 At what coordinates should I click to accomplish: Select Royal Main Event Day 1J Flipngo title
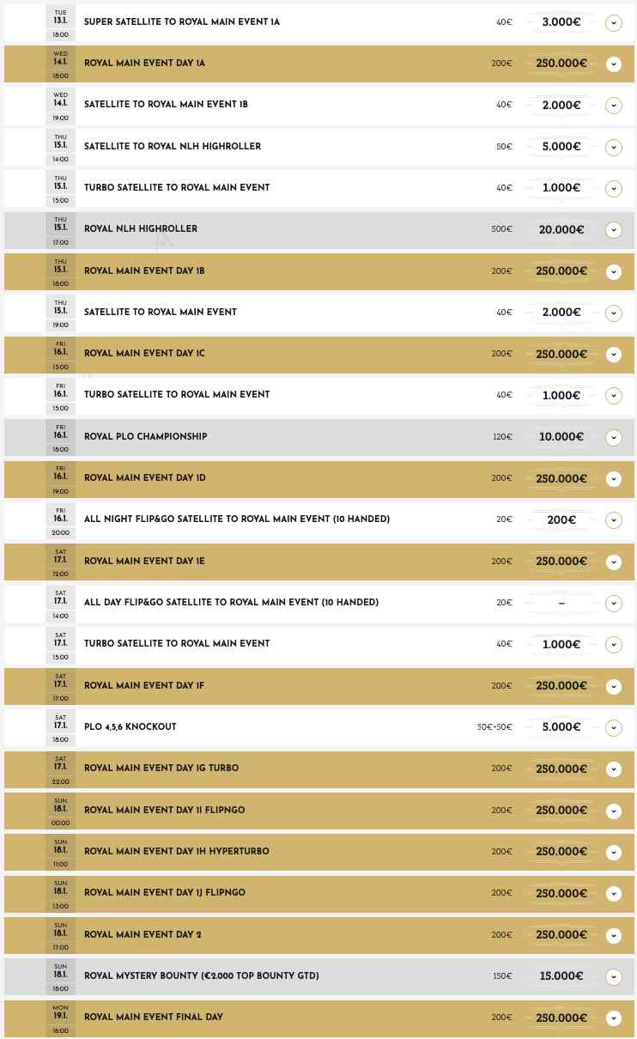[165, 893]
